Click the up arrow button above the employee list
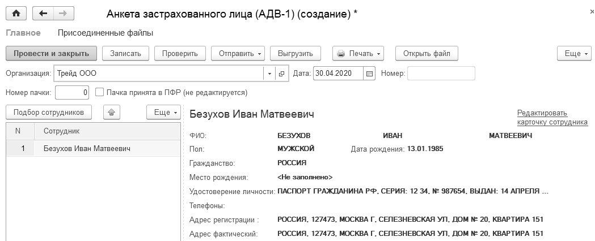Screen dimensions: 595x241 [111, 112]
